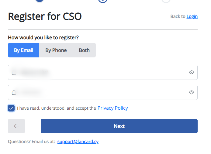Select the last gray progress step circle
This screenshot has width=211, height=154.
pyautogui.click(x=166, y=1)
